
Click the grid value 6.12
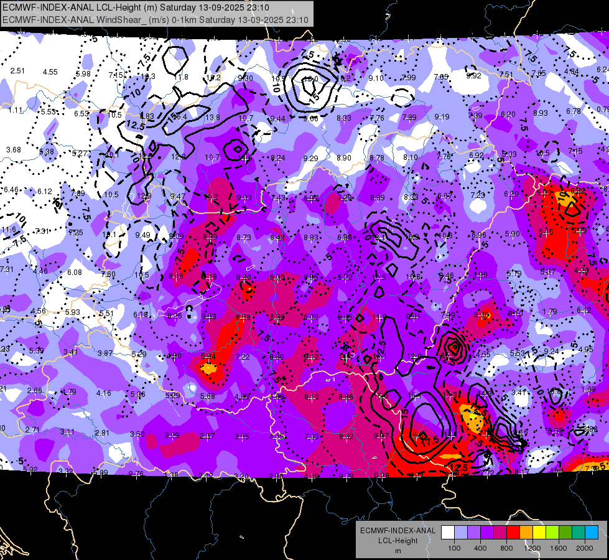(x=45, y=191)
